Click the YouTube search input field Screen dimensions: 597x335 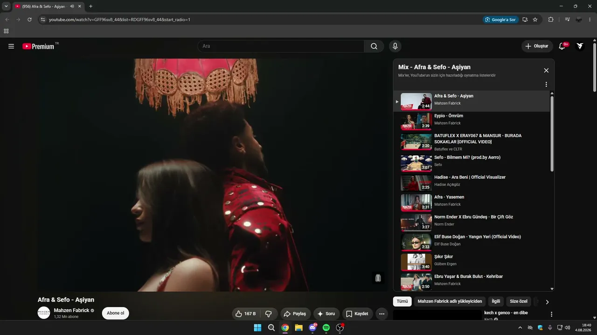pyautogui.click(x=281, y=46)
